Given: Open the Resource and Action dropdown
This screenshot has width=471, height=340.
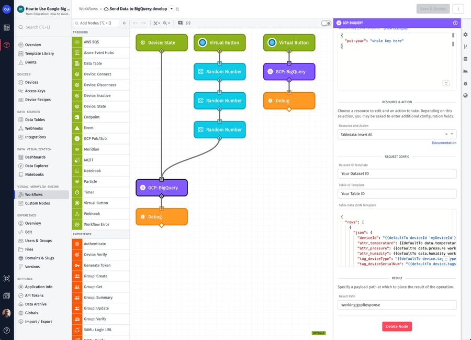Looking at the screenshot, I should coord(397,134).
